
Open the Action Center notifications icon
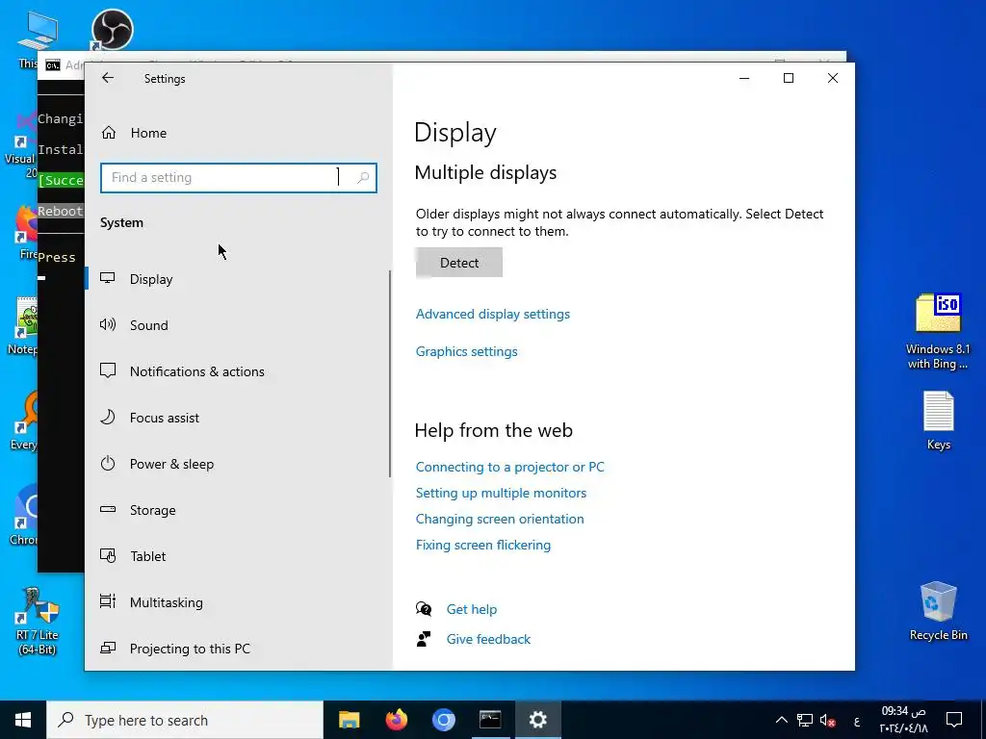(x=954, y=720)
